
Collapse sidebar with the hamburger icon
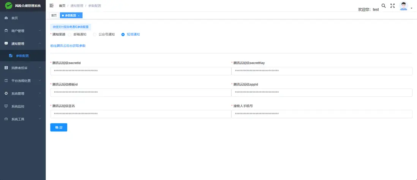(x=52, y=6)
